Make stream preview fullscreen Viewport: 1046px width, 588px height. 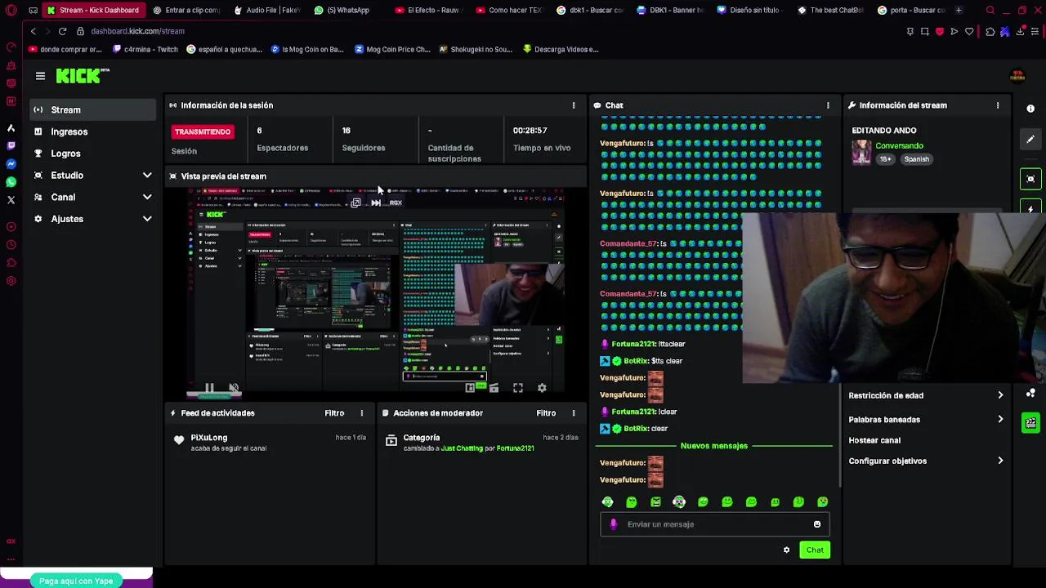tap(518, 389)
